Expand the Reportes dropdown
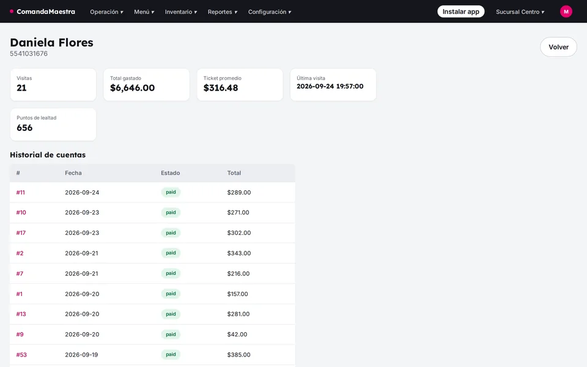The width and height of the screenshot is (587, 367). pyautogui.click(x=223, y=12)
